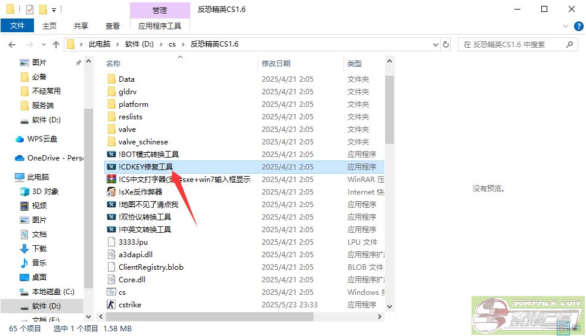Screen dimensions: 586x336
Task: Switch to the 查看 ribbon tab
Action: [x=112, y=26]
